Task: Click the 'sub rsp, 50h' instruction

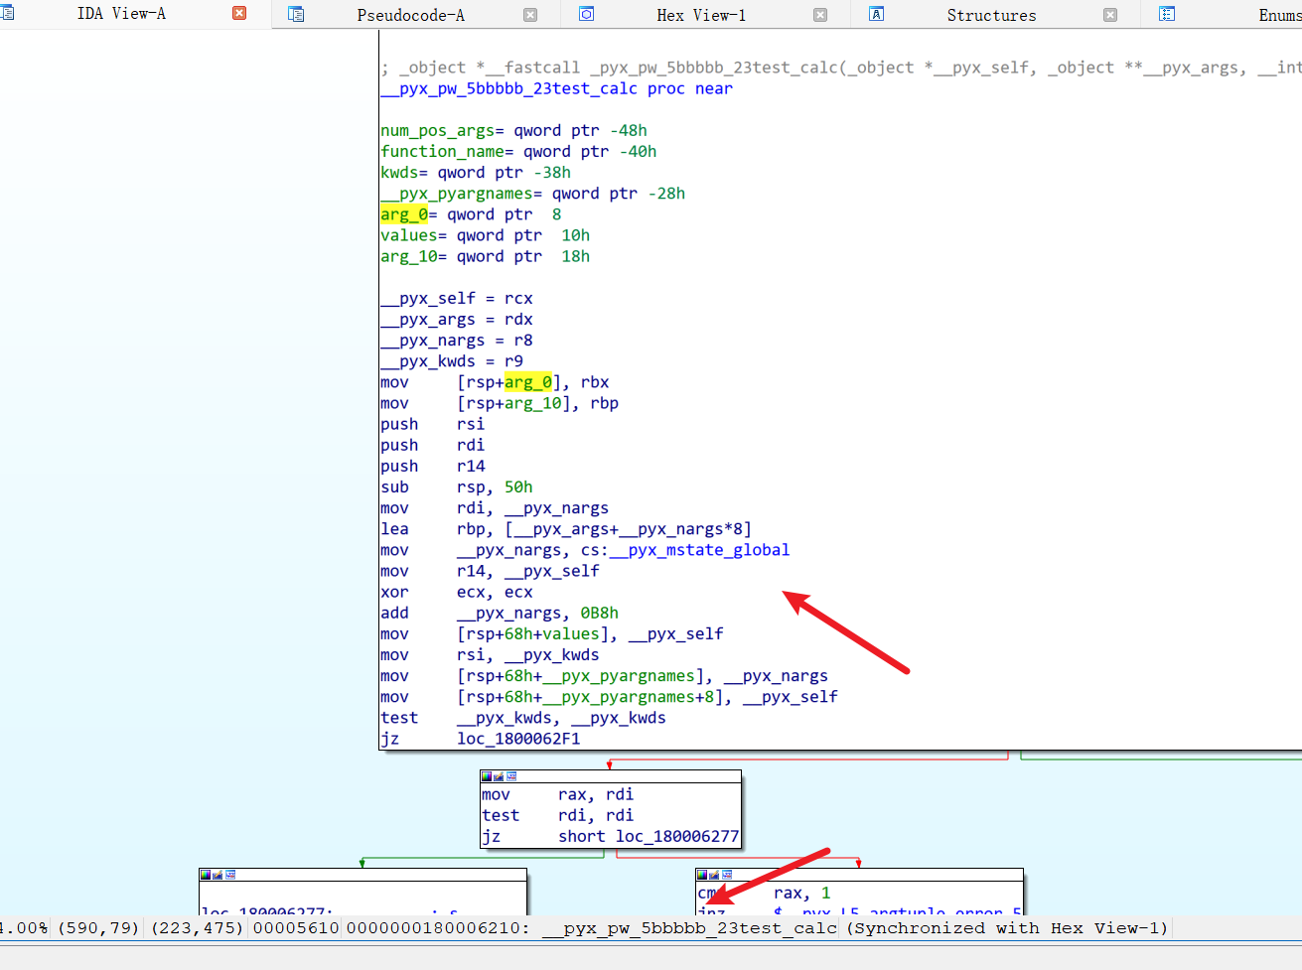Action: pos(457,486)
